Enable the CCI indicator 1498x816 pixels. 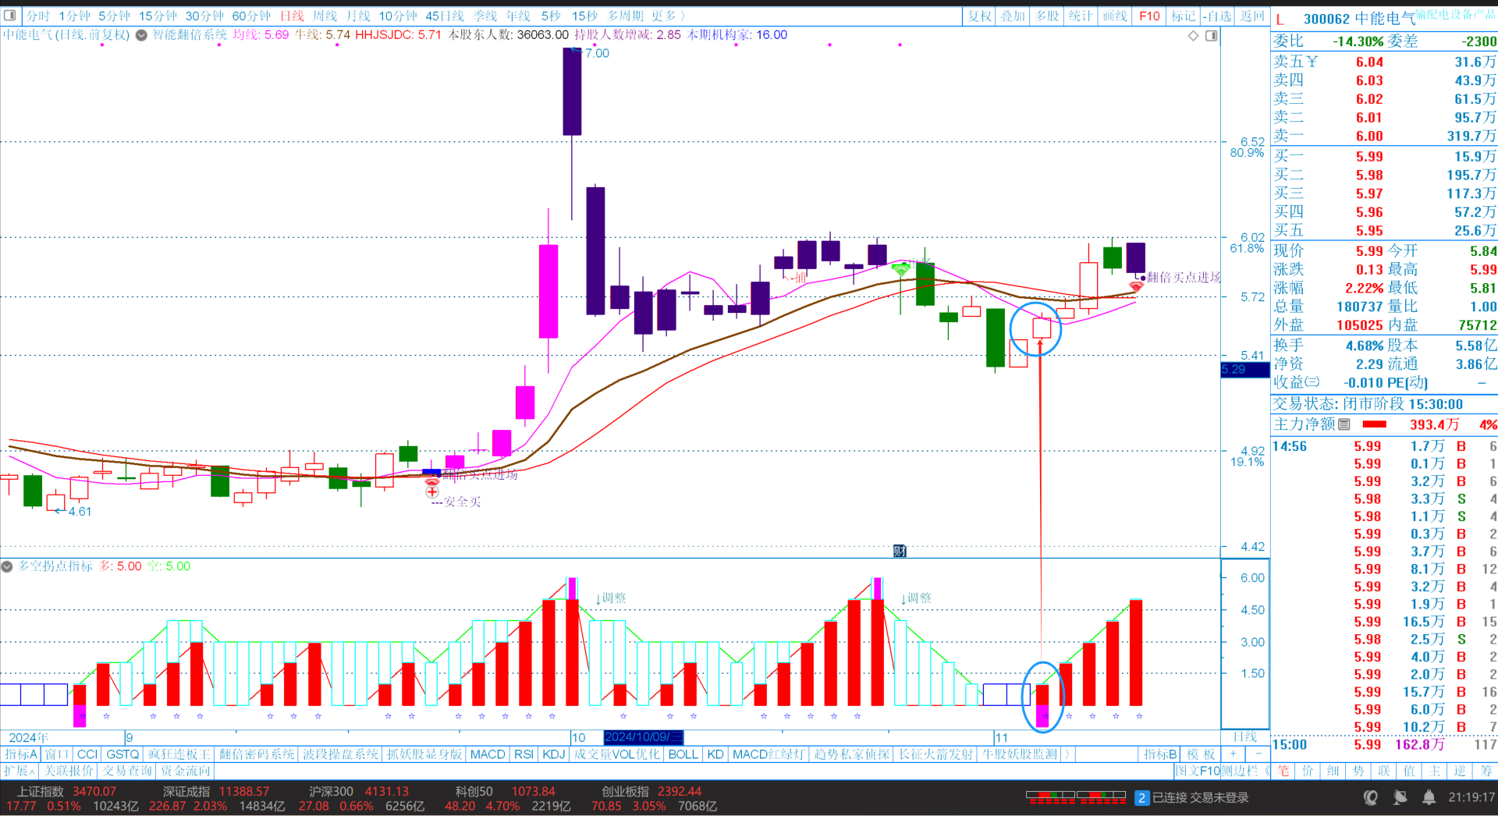coord(87,754)
